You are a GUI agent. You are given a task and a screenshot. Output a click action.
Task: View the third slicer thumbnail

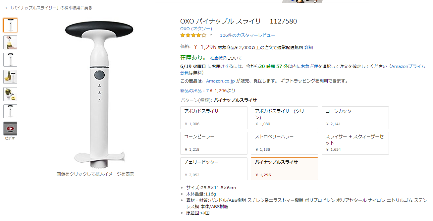(x=10, y=60)
